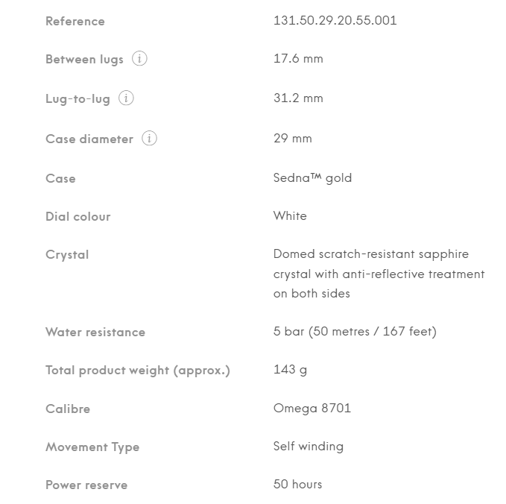Select the 31.2 mm lug-to-lug value
Viewport: 506px width, 504px height.
coord(298,98)
